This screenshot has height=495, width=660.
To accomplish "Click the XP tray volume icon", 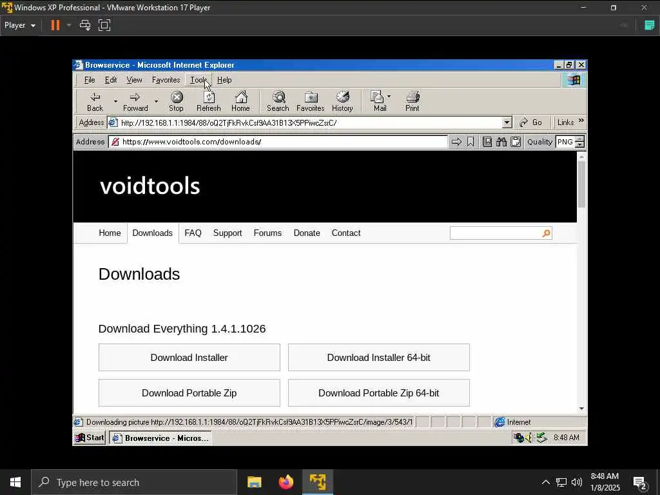I will 529,438.
